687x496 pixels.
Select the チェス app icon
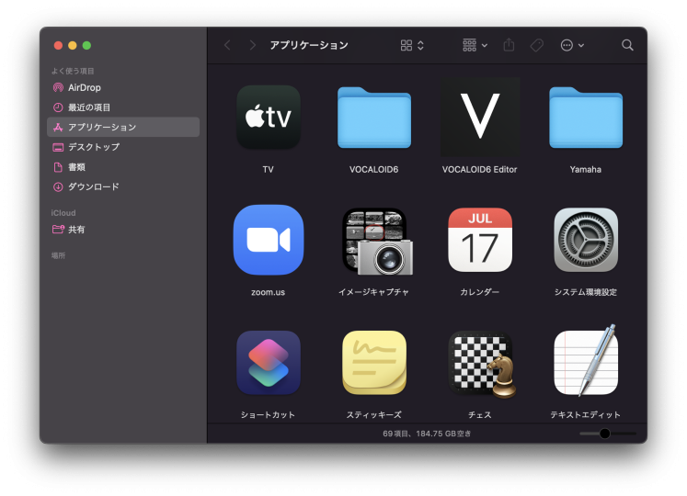[x=482, y=365]
